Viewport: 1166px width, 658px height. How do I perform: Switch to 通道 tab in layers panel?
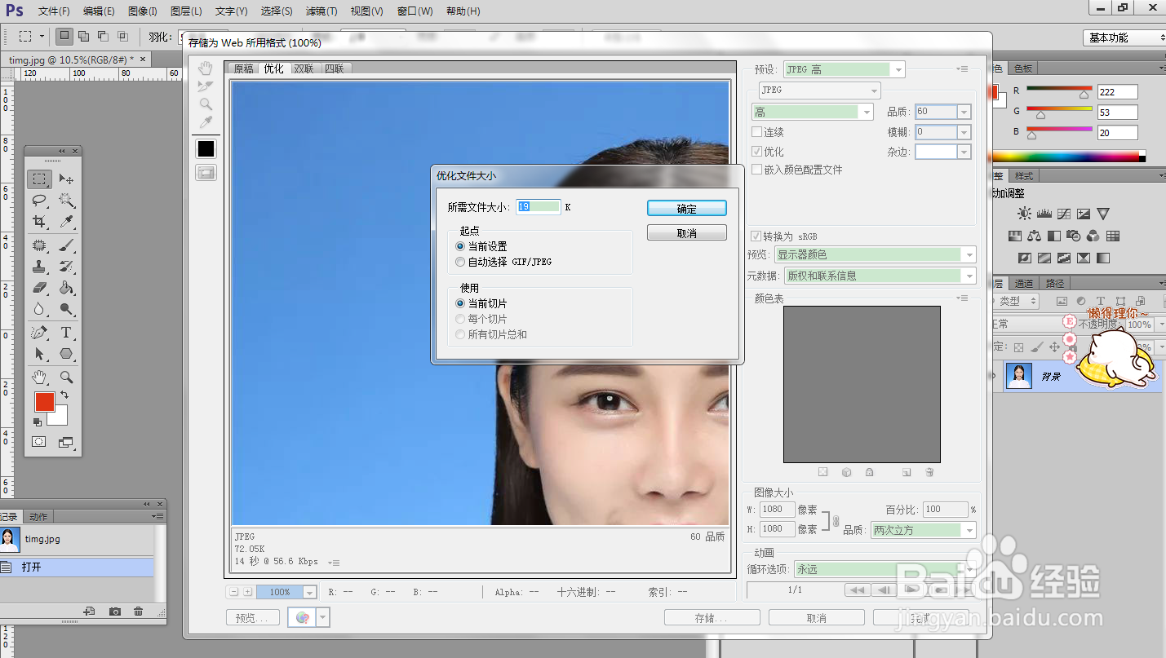tap(1024, 284)
